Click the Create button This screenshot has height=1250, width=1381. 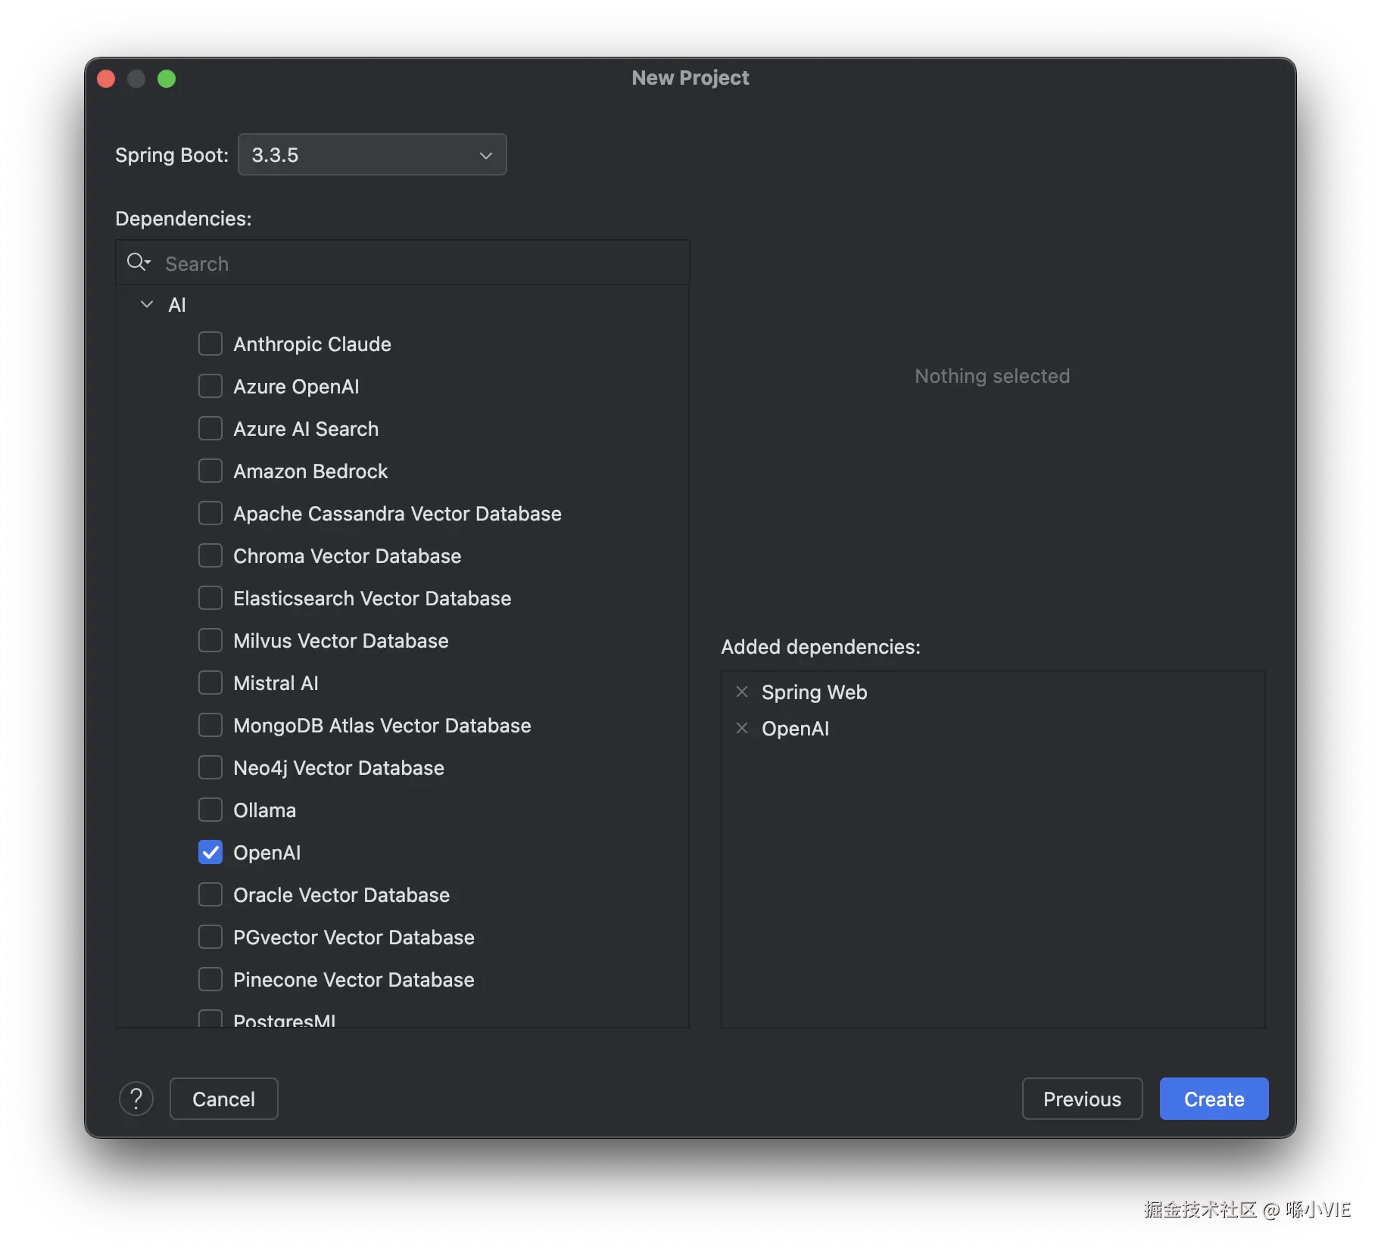click(1214, 1099)
